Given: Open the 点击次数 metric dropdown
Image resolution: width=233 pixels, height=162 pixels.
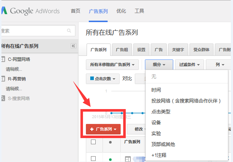Looking at the screenshot, I should [103, 79].
